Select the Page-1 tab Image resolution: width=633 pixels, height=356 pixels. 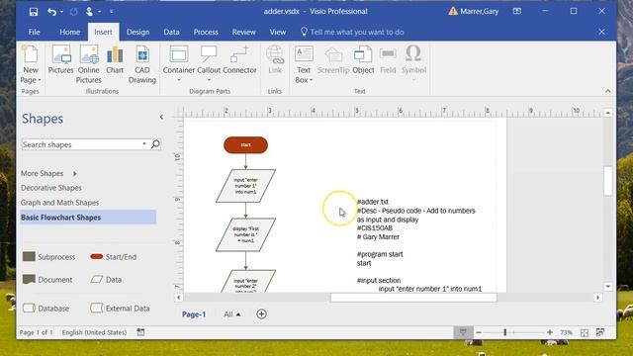click(x=194, y=314)
